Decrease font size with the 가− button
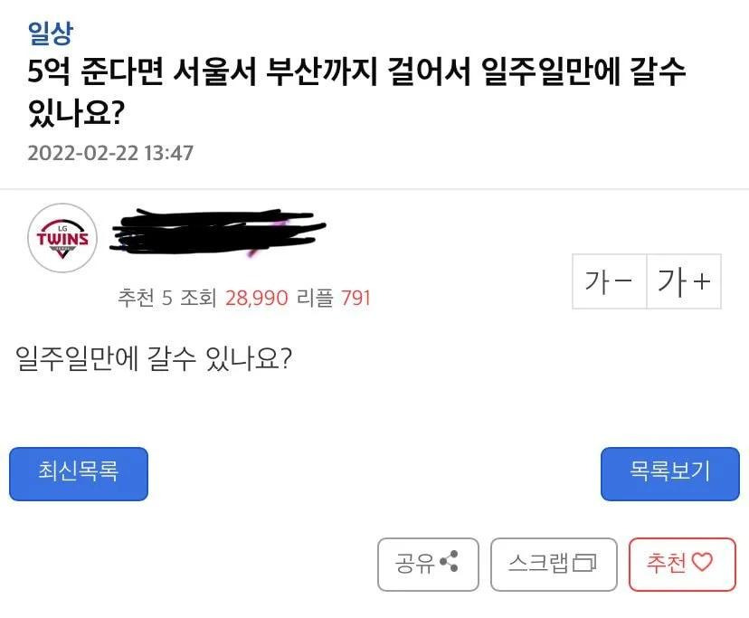This screenshot has height=618, width=749. coord(609,281)
